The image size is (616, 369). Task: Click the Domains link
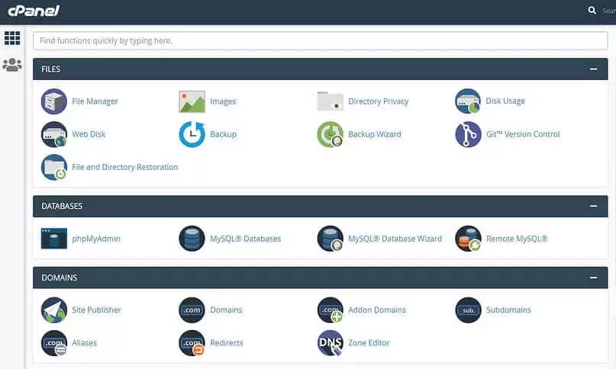coord(226,310)
